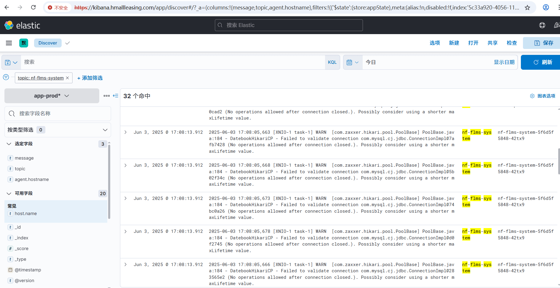Collapse the 选定字段 section
560x288 pixels.
click(9, 144)
